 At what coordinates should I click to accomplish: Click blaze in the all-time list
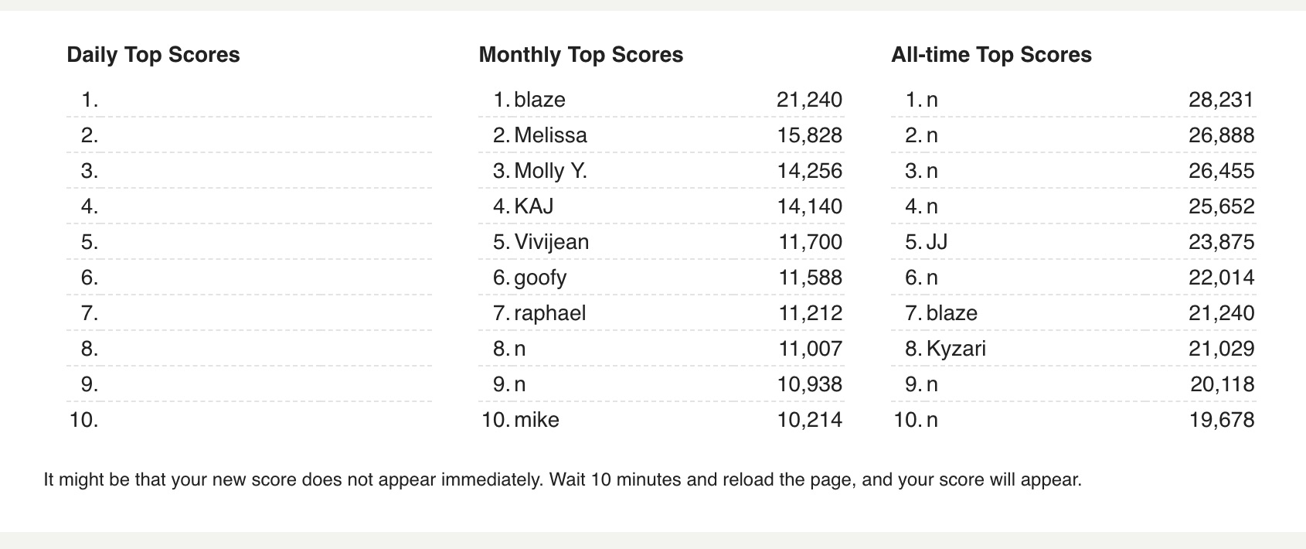(x=951, y=313)
